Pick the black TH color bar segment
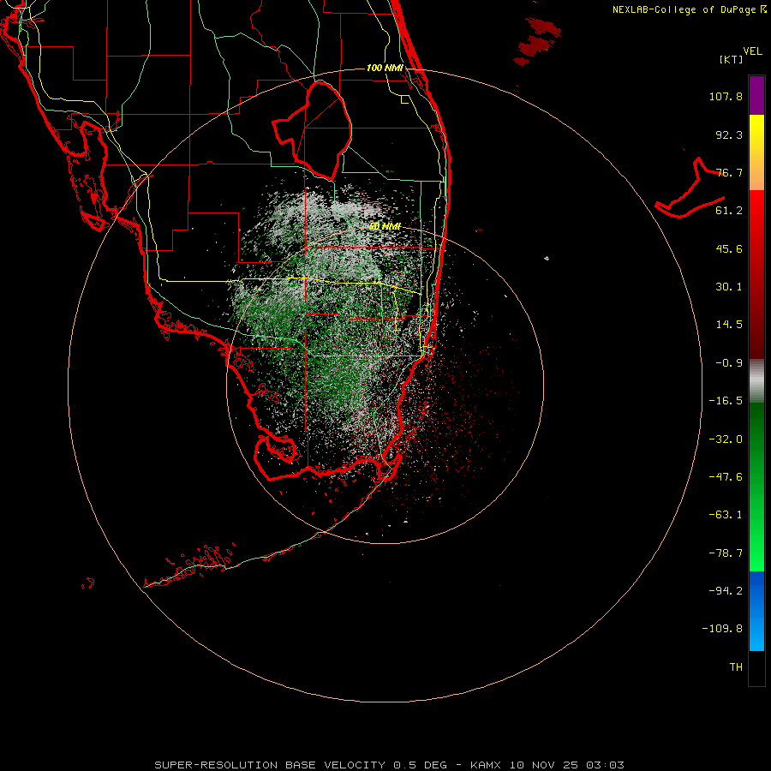Image resolution: width=771 pixels, height=771 pixels. coord(756,667)
